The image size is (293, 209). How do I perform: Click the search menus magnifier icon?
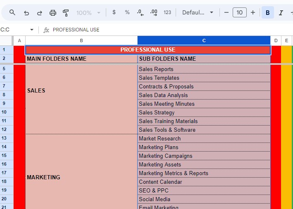(x=12, y=12)
